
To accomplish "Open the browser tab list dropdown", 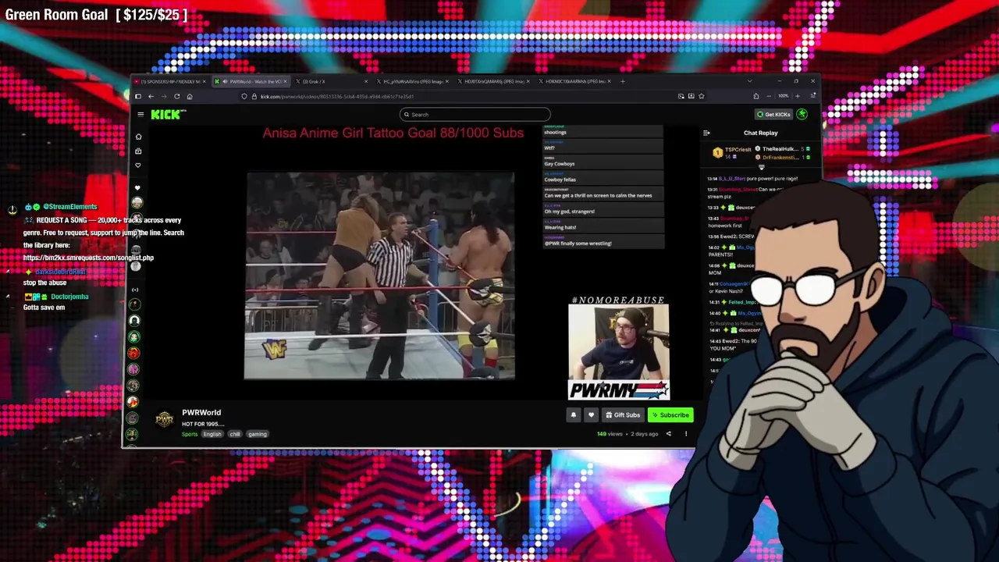I will (x=749, y=81).
